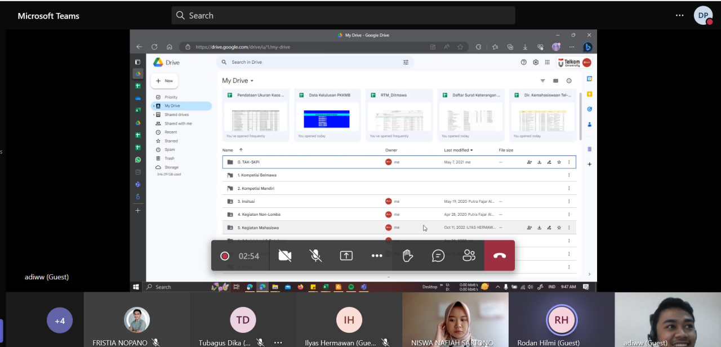Turn on the camera in the Teams call bar
This screenshot has height=347, width=721.
click(285, 256)
